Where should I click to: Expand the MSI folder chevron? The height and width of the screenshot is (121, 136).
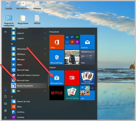[x=45, y=91]
